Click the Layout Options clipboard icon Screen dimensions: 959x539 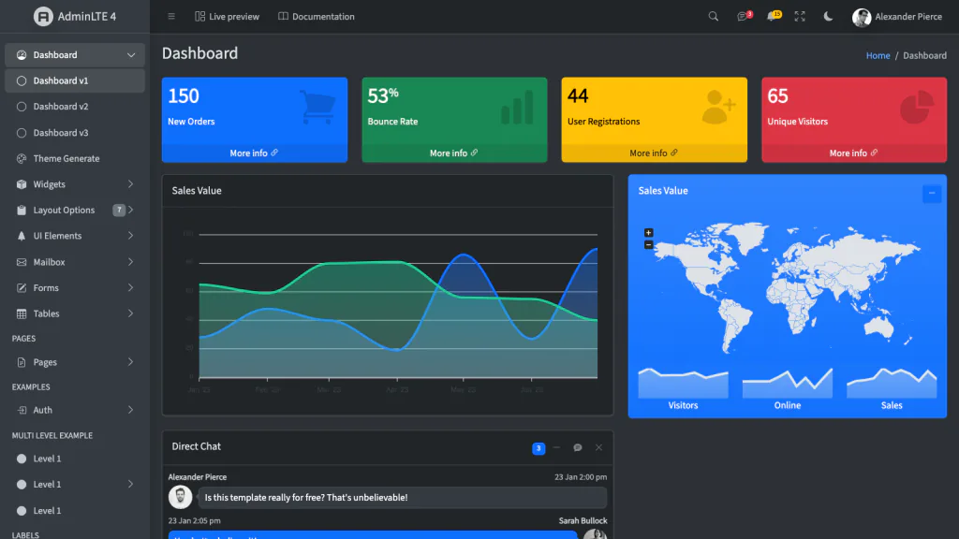tap(22, 210)
